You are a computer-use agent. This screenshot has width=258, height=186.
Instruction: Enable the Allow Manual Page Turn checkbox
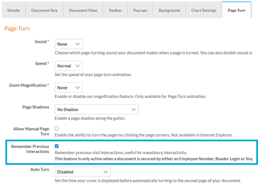tap(57, 129)
